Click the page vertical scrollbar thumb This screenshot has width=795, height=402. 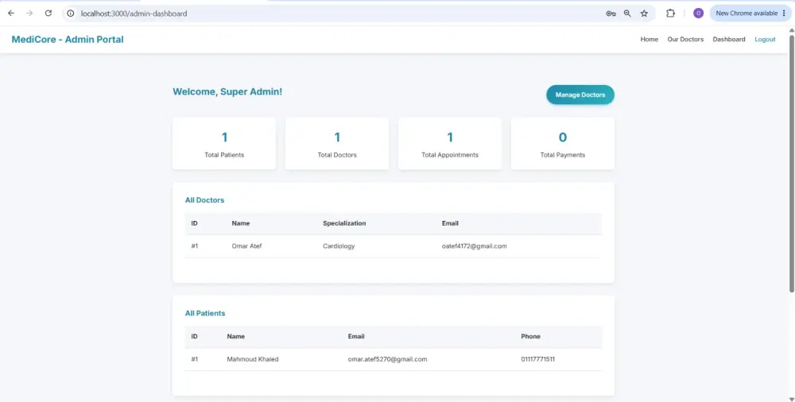click(x=792, y=163)
